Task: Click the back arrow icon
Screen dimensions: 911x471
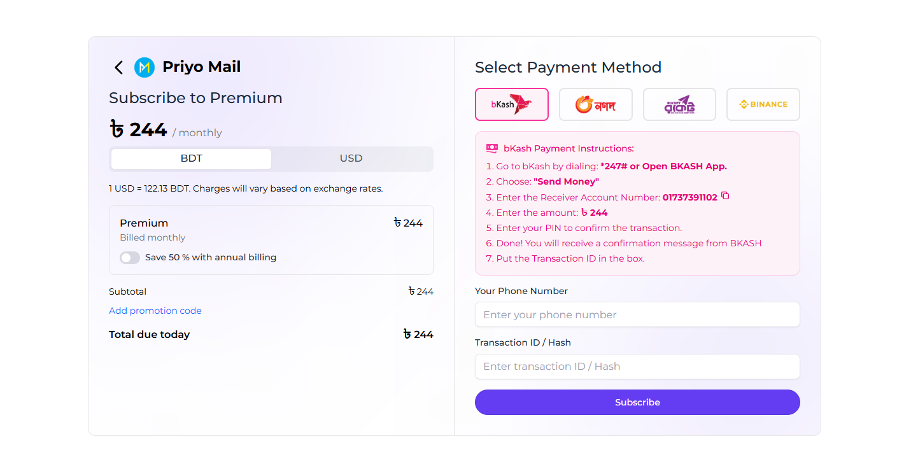Action: pyautogui.click(x=118, y=67)
